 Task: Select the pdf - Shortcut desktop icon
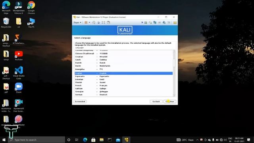point(6,73)
